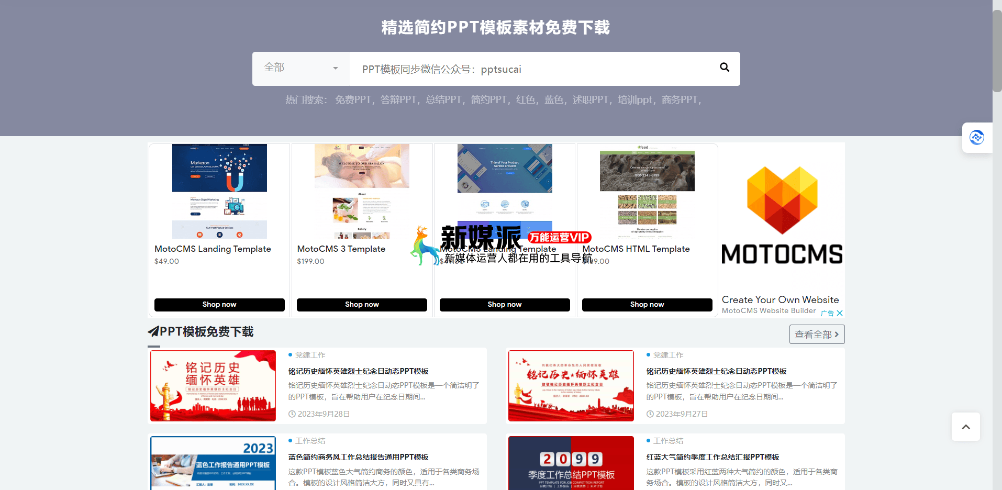Click the chevron on the 查看全部 button
The image size is (1002, 490).
click(837, 333)
